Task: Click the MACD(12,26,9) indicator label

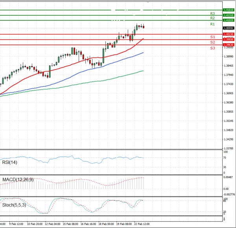Action: click(x=18, y=180)
